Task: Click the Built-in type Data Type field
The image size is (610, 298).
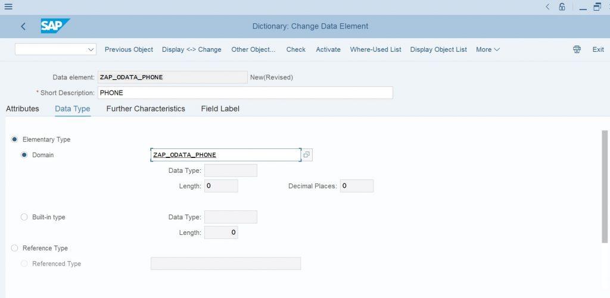Action: pos(231,217)
